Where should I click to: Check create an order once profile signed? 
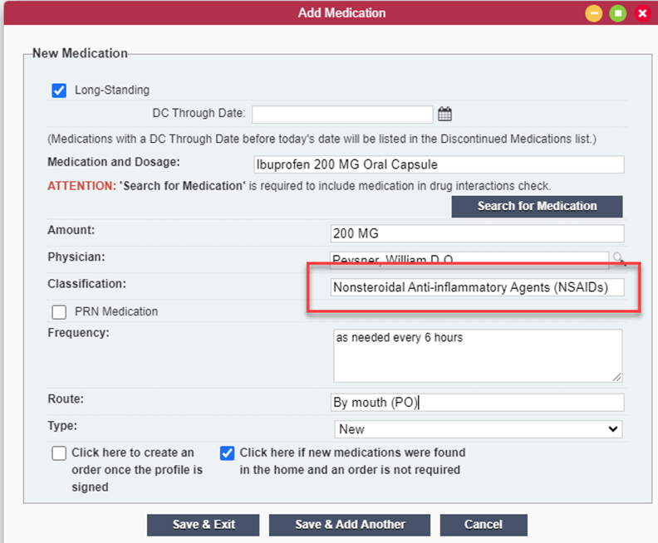point(59,453)
